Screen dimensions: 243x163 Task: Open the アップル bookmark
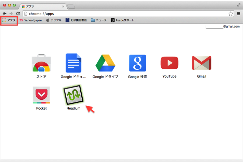coord(54,20)
